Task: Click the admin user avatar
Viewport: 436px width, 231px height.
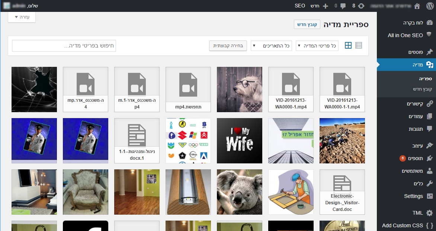Action: (x=7, y=6)
